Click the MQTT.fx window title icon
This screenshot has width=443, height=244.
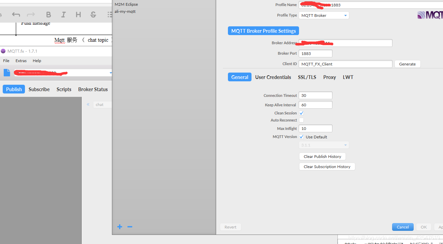3,51
